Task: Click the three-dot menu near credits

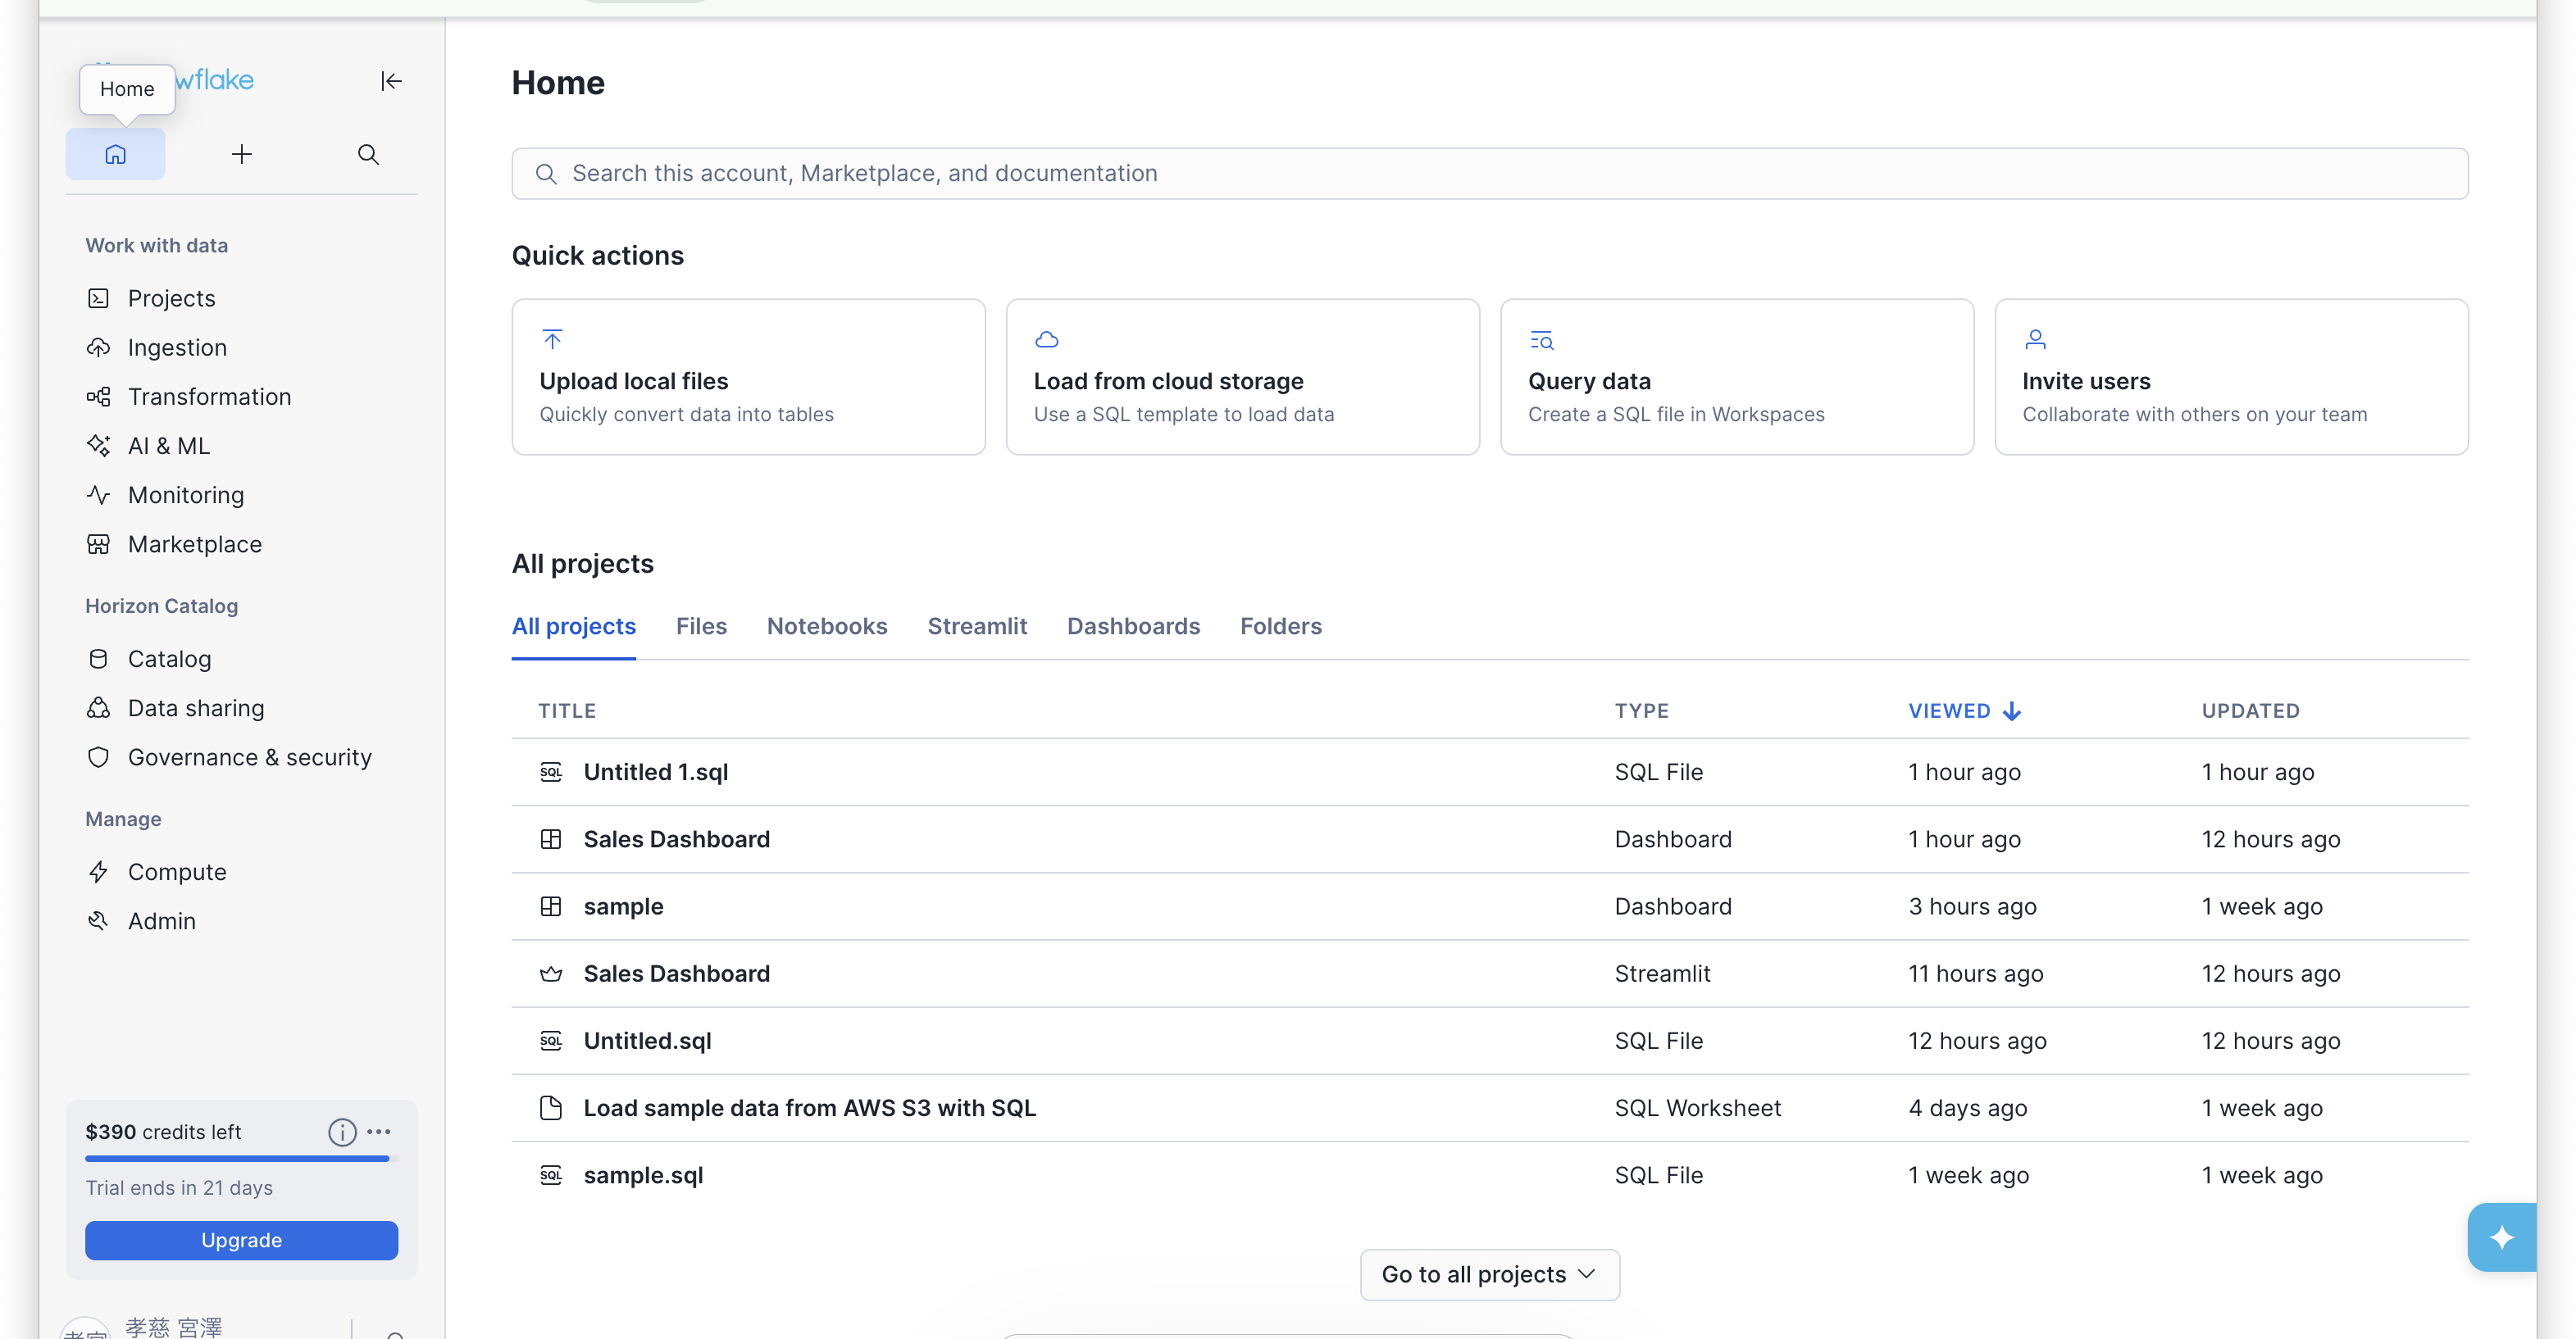Action: pyautogui.click(x=378, y=1131)
